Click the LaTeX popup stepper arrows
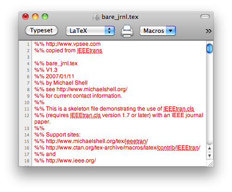 pos(110,31)
